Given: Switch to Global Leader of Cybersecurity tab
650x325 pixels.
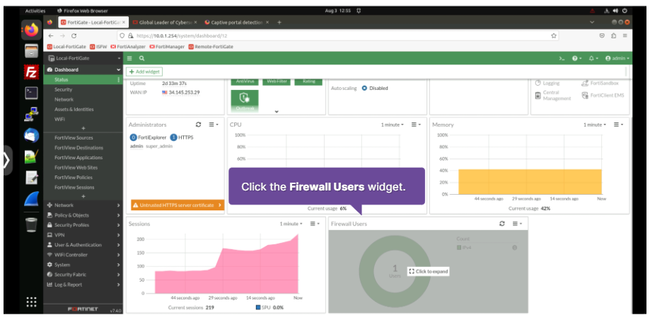Looking at the screenshot, I should tap(165, 23).
